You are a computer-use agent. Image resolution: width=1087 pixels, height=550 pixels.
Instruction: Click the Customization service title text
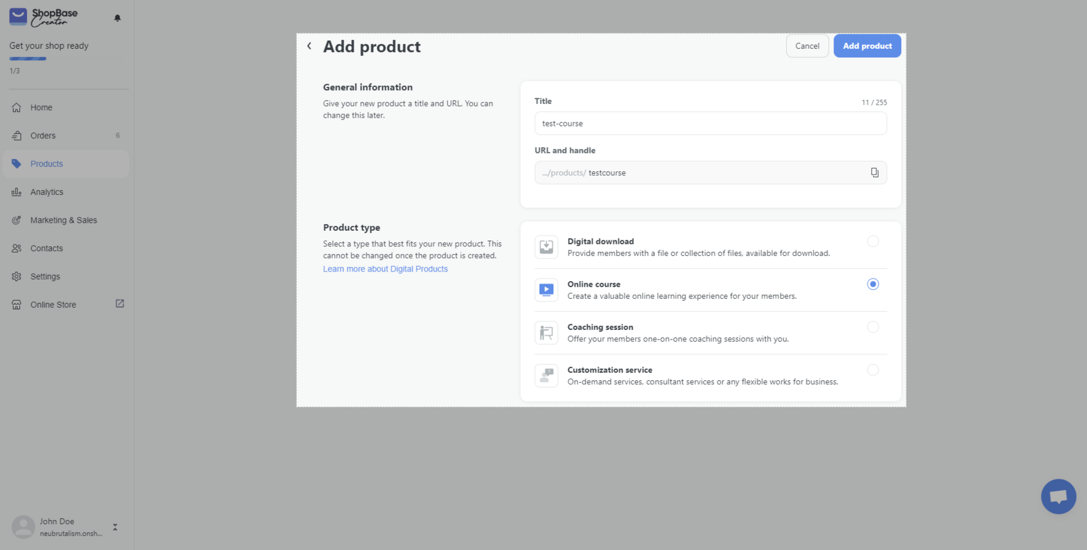tap(609, 370)
